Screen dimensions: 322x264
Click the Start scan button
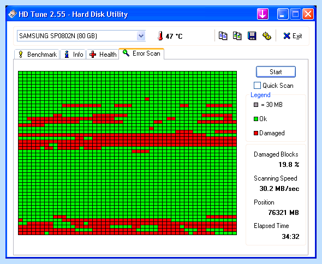click(276, 72)
